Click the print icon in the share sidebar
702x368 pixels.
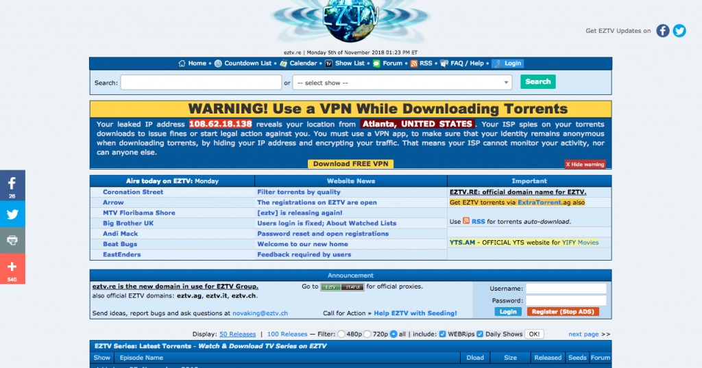(x=12, y=240)
